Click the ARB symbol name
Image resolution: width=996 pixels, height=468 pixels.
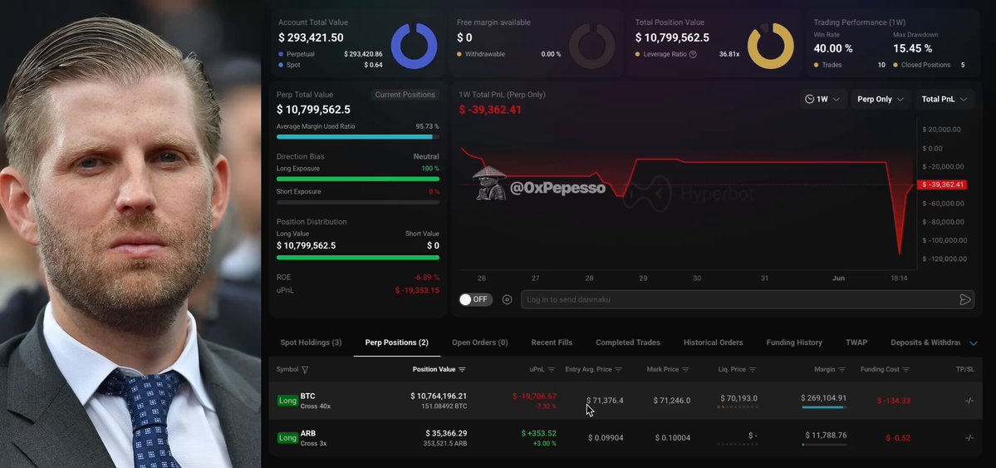308,434
